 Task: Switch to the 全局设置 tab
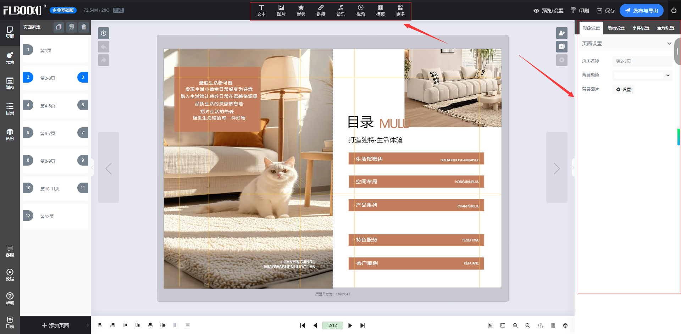pos(665,28)
